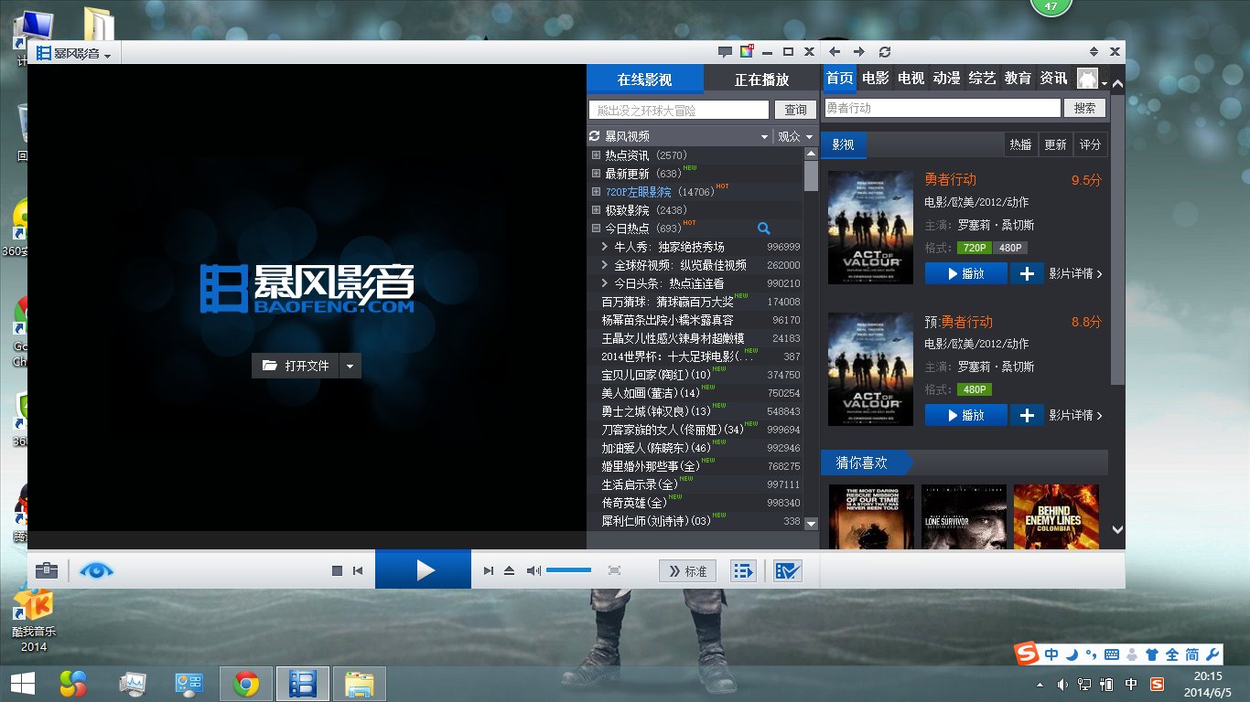Toggle the playlist panel icon
This screenshot has height=702, width=1250.
[x=742, y=570]
